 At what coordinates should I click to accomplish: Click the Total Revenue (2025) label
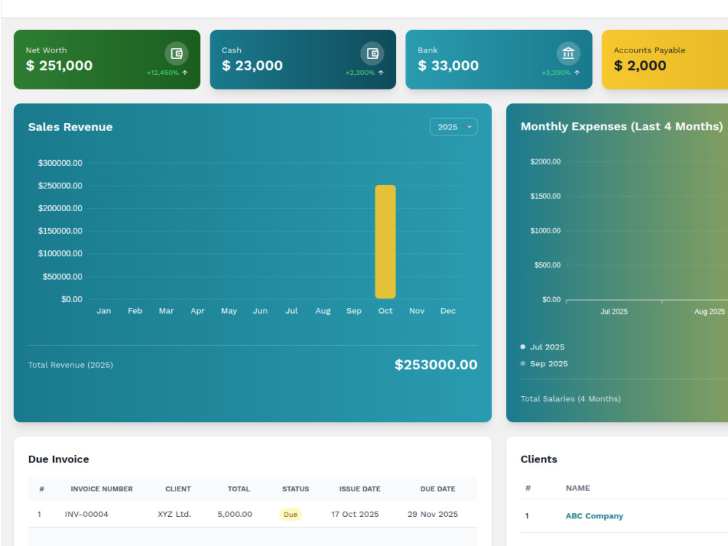pos(71,365)
